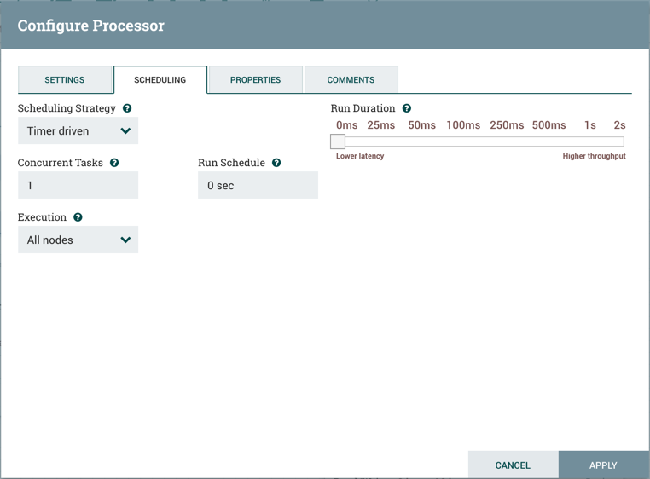The height and width of the screenshot is (479, 650).
Task: Click help icon beside Concurrent Tasks
Action: pos(114,163)
